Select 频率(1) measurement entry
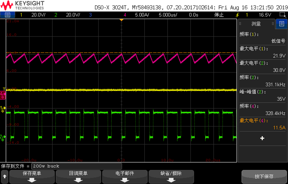Viewport: 288px width, 184px height. point(262,38)
